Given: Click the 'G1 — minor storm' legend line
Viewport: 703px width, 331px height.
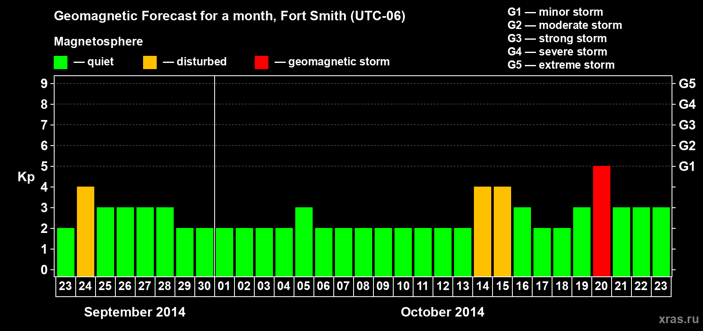Looking at the screenshot, I should (x=555, y=12).
